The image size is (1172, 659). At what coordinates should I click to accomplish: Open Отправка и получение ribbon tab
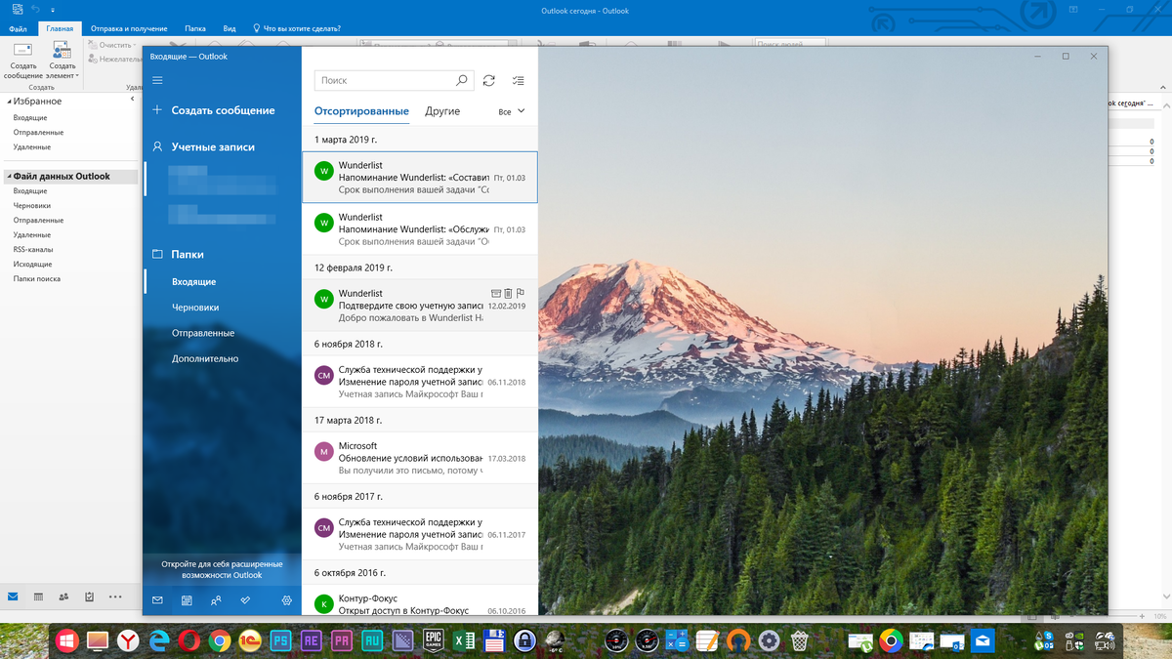(129, 28)
